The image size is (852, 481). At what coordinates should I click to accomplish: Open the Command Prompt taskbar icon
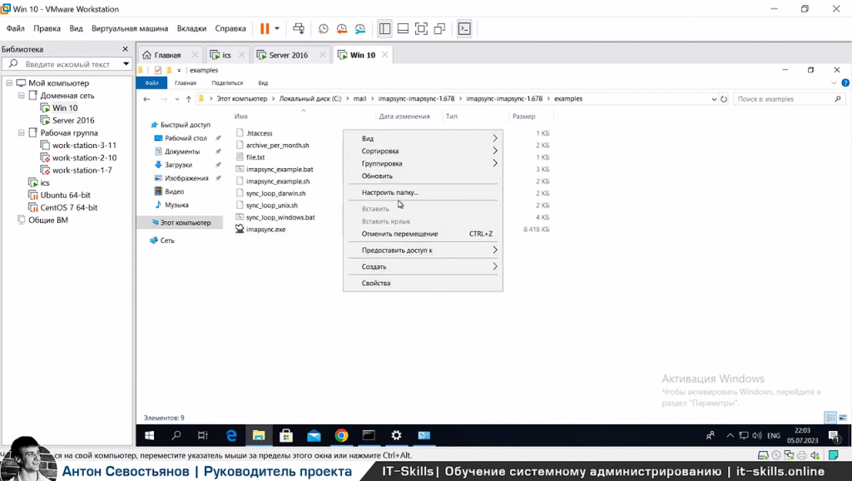click(x=369, y=435)
